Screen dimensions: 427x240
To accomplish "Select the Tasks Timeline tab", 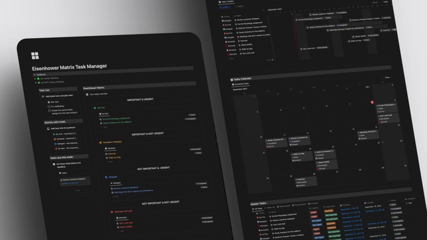I will click(x=226, y=2).
